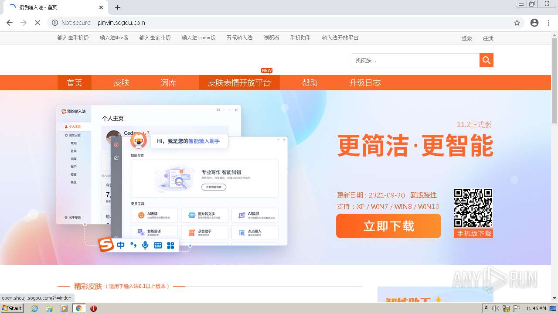The image size is (558, 314).
Task: Click the 注册 register link
Action: click(x=488, y=38)
